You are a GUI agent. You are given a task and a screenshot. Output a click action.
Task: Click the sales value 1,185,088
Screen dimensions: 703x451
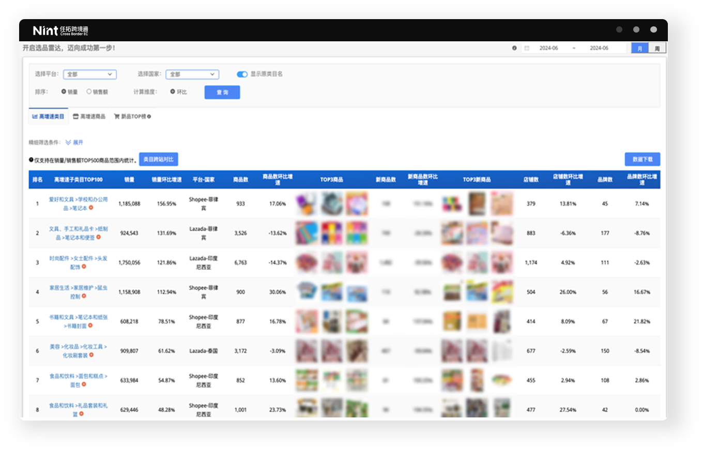[x=129, y=204]
